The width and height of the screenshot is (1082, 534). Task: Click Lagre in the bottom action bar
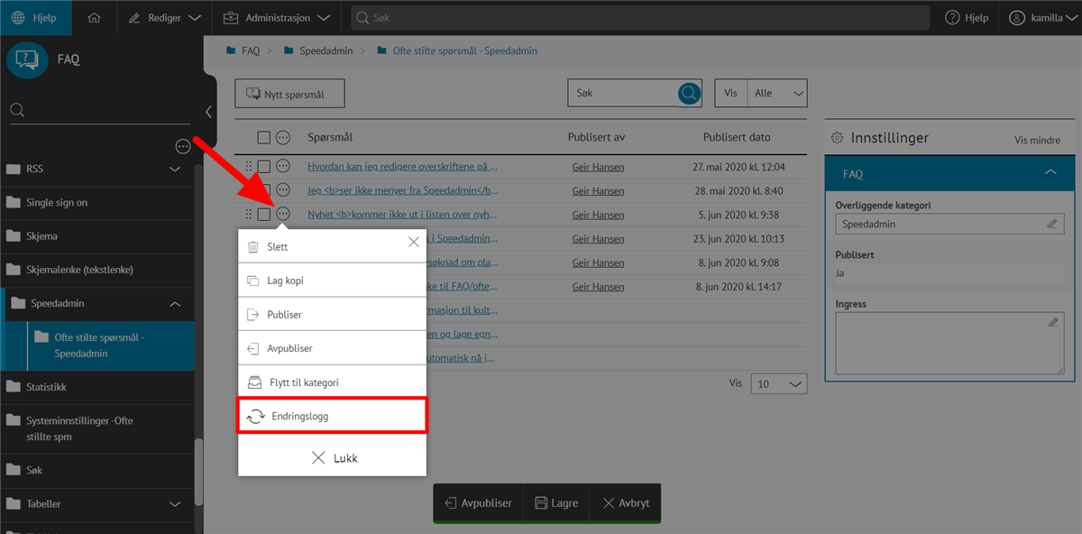tap(555, 502)
